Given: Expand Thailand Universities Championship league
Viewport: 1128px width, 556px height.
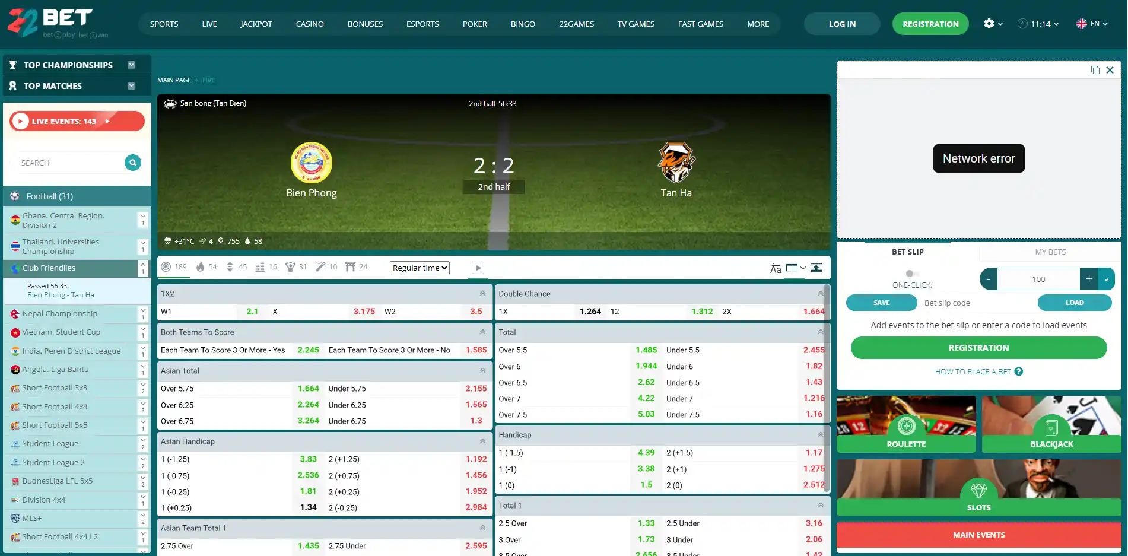Looking at the screenshot, I should [142, 246].
